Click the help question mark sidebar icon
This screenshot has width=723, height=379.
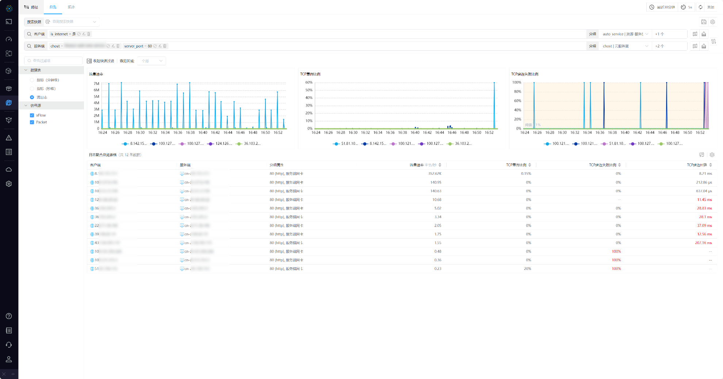click(x=9, y=316)
